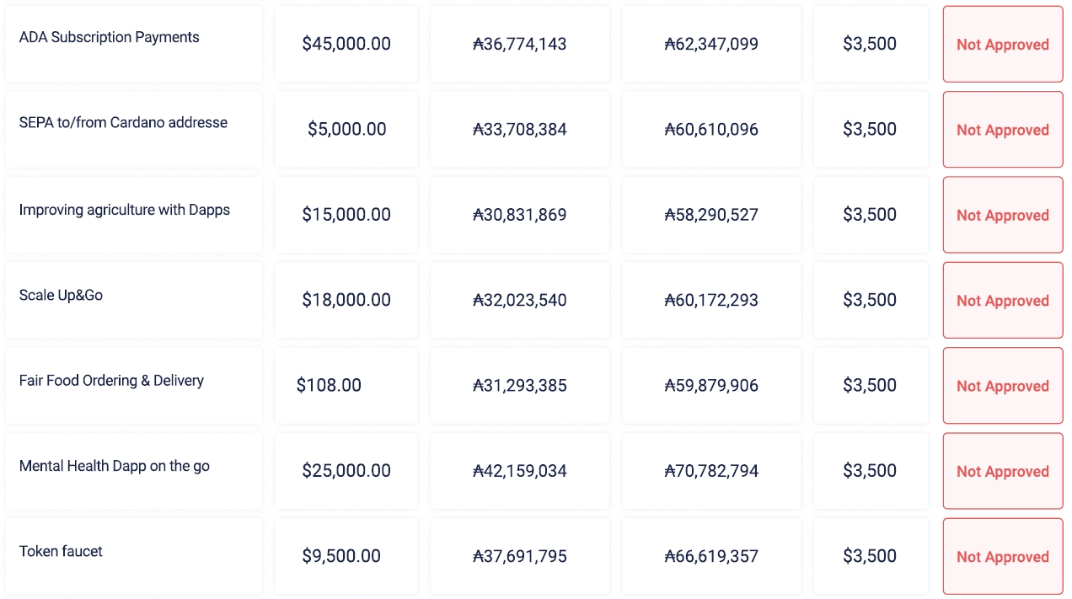Click Not Approved badge for Improving agriculture
The image size is (1072, 599).
pos(1002,215)
